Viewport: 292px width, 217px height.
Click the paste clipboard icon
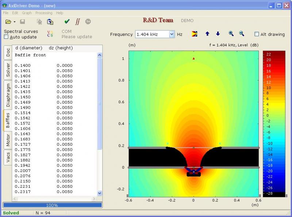[x=50, y=22]
